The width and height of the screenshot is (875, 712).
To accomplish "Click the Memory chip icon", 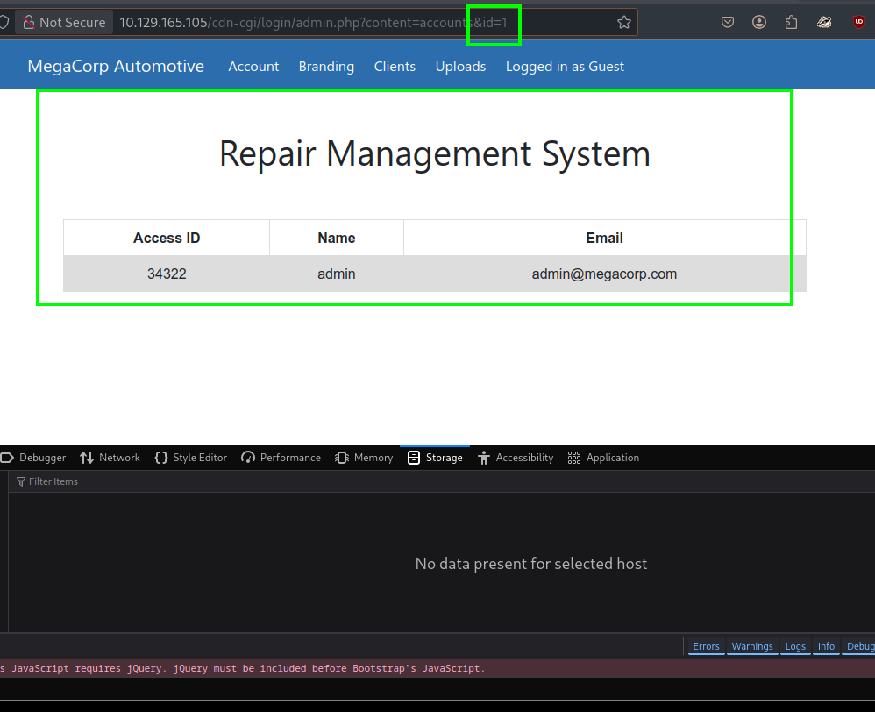I will click(342, 458).
